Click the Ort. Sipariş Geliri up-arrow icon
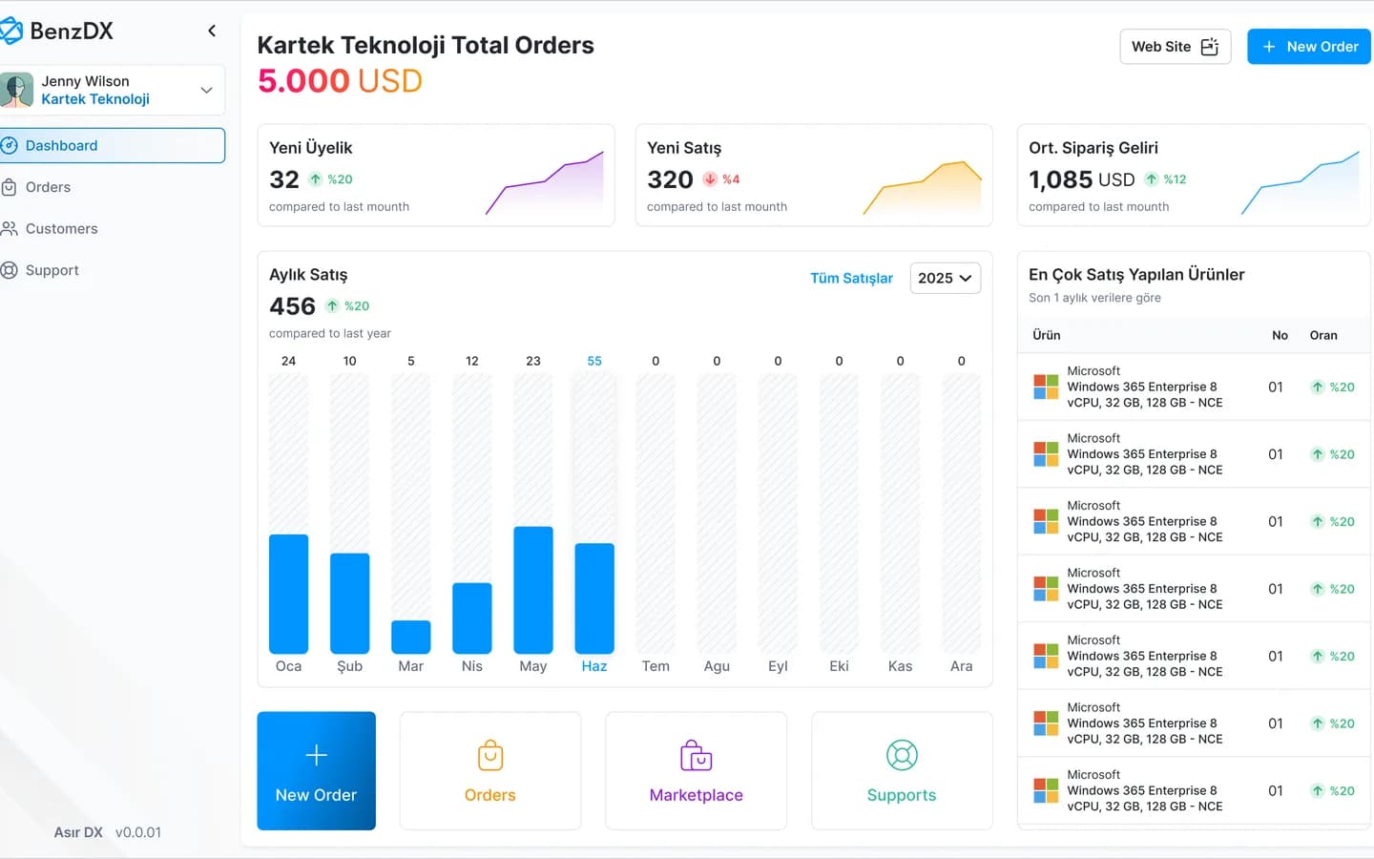 1152,179
